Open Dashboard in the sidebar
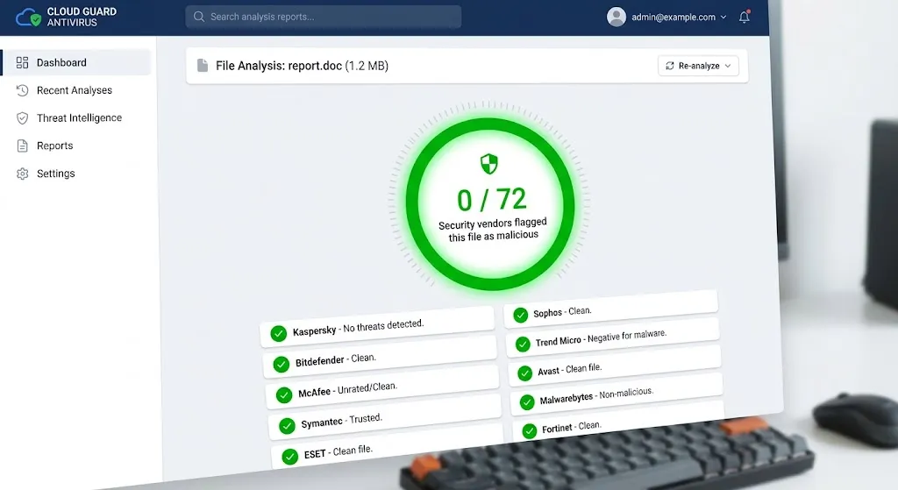Image resolution: width=898 pixels, height=490 pixels. [x=77, y=62]
